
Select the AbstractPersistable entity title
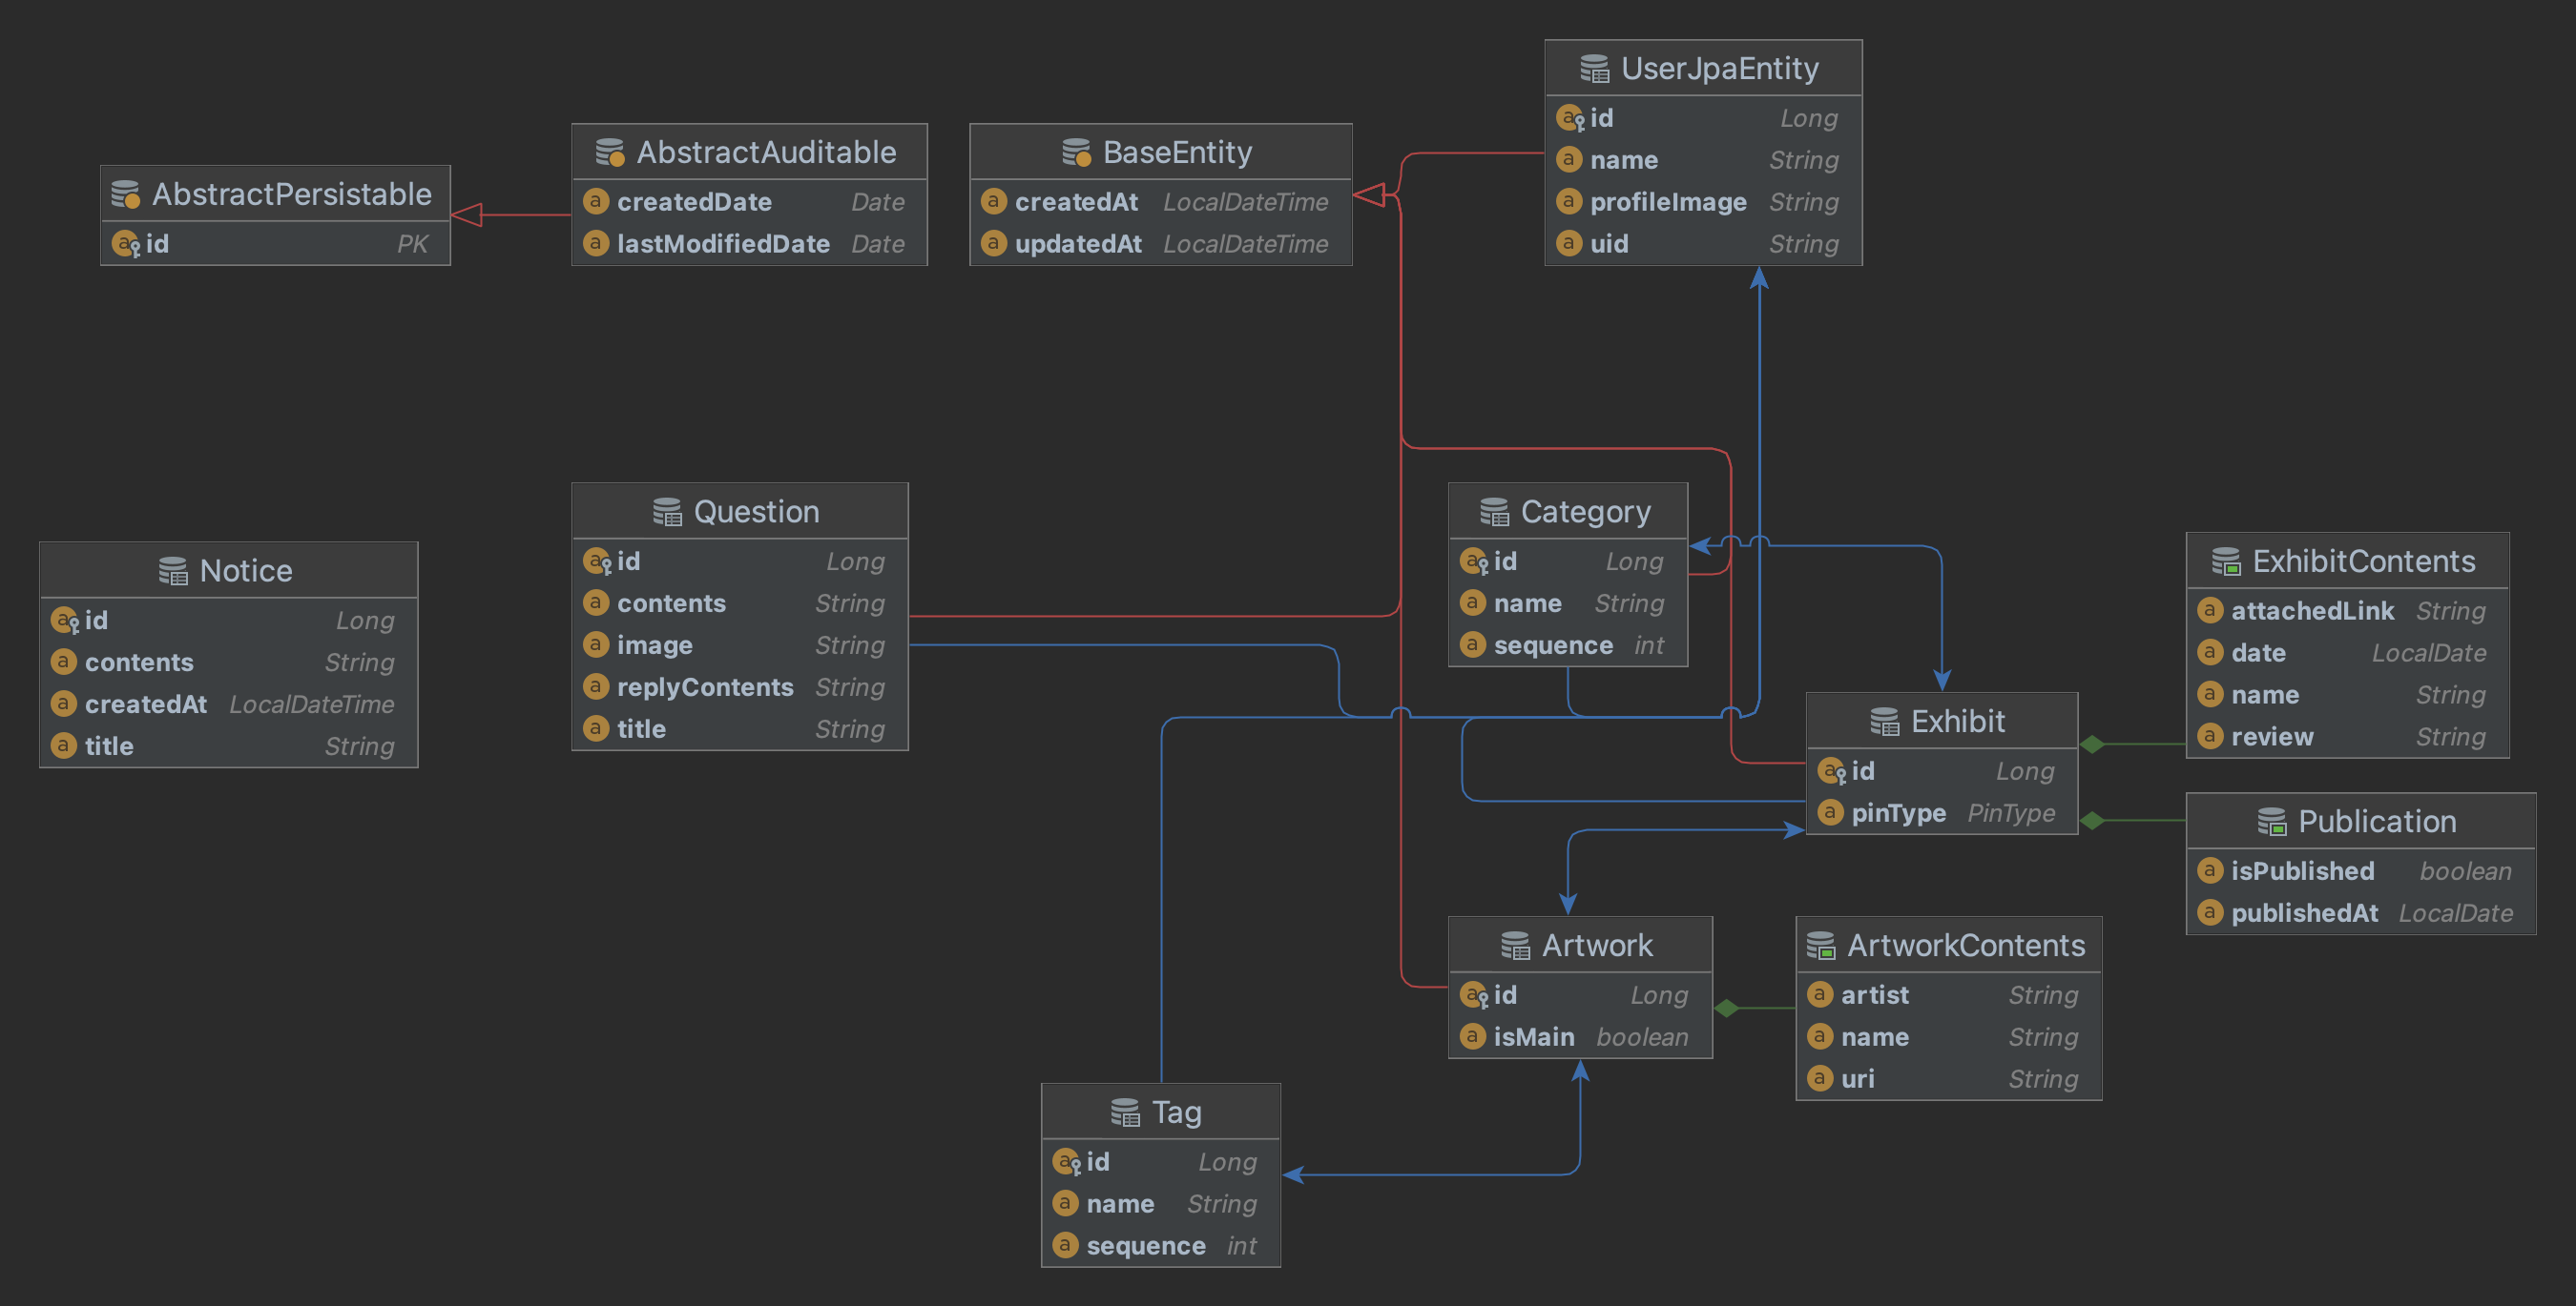(x=291, y=194)
